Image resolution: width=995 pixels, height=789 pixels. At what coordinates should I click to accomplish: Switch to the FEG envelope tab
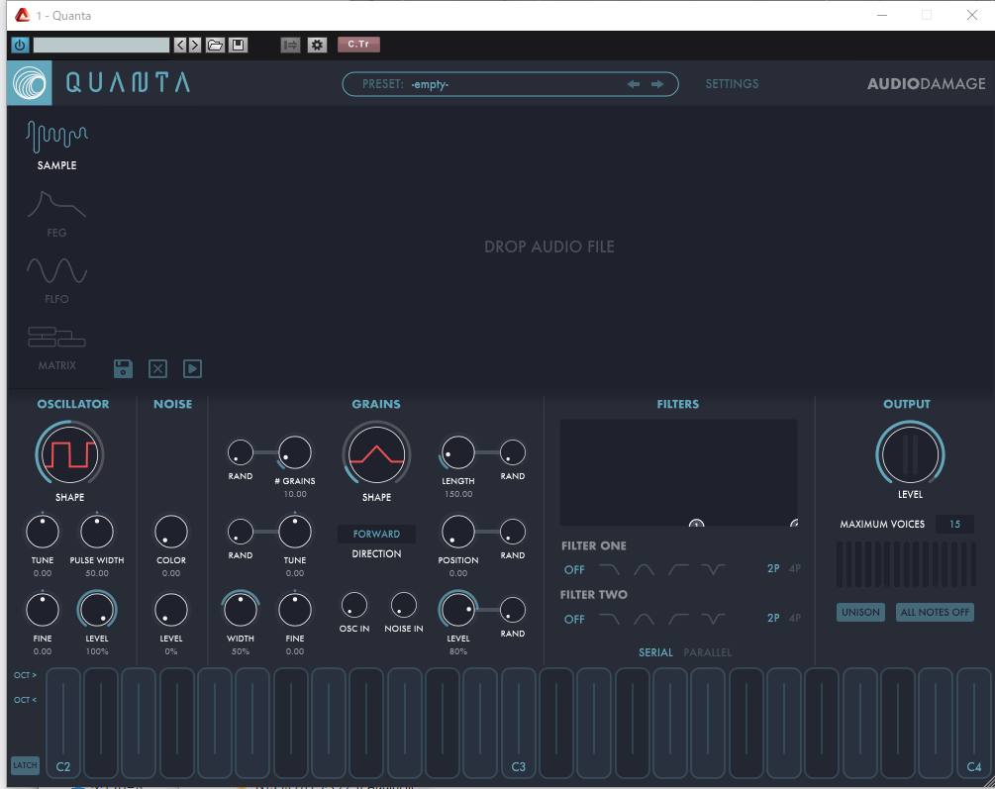click(x=56, y=214)
